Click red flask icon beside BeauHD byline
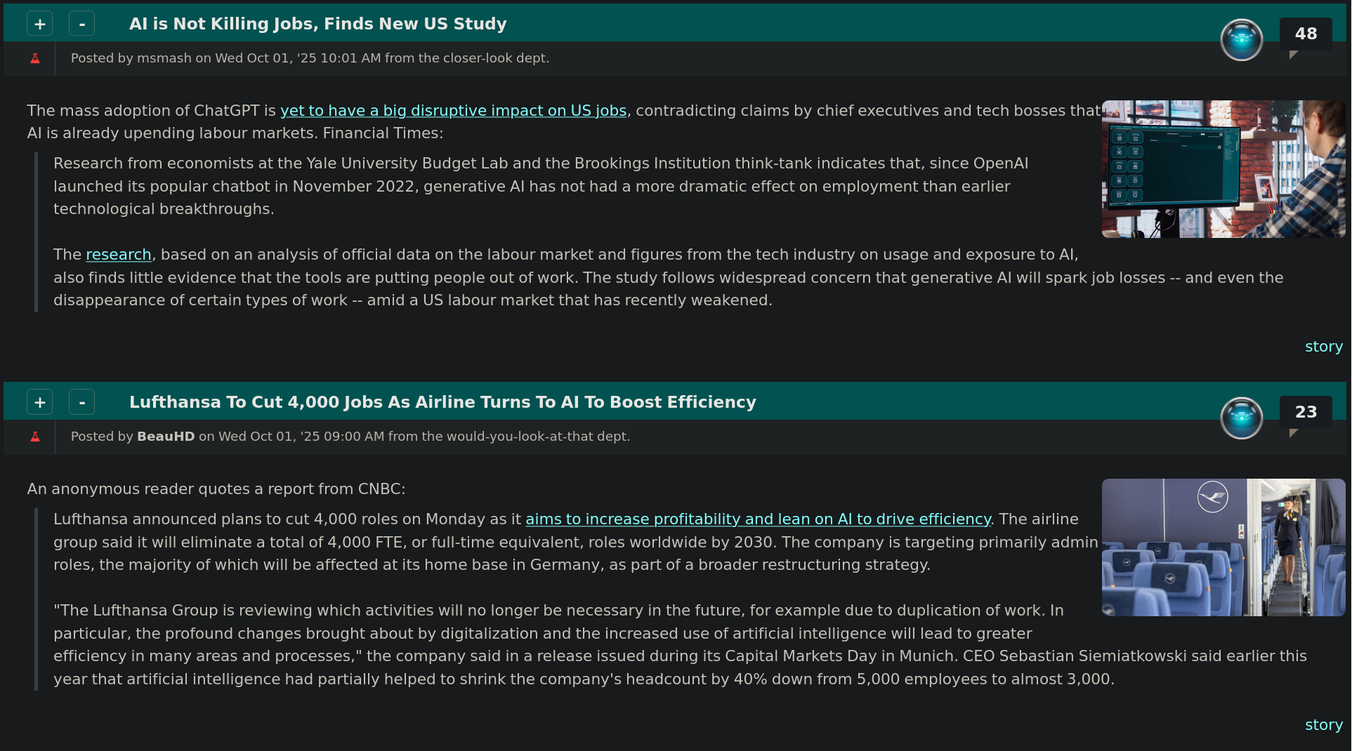 pos(35,437)
